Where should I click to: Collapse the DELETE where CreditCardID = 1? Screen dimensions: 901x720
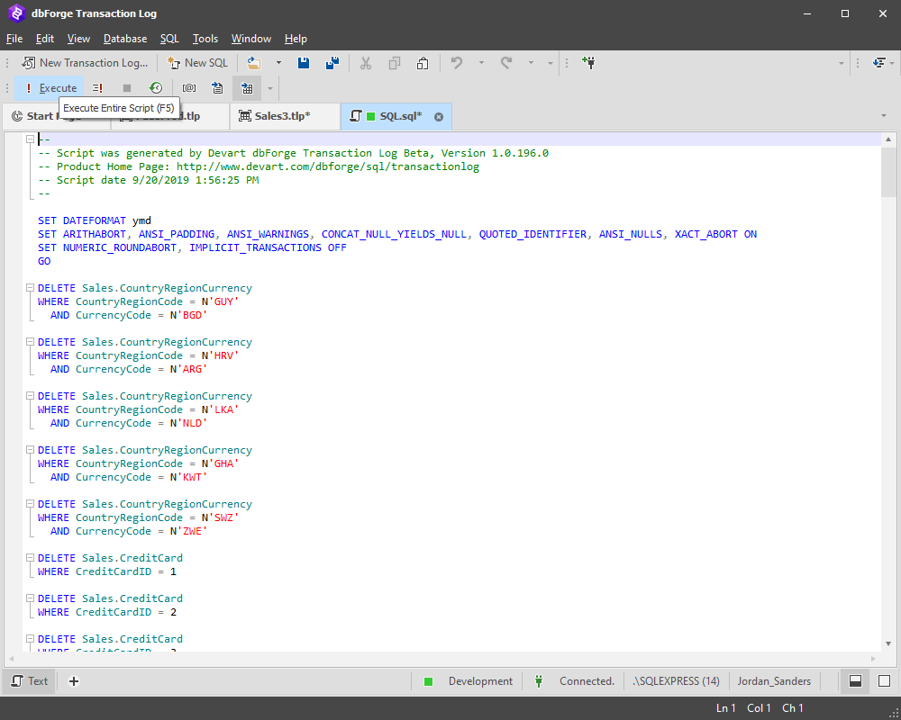tap(31, 557)
